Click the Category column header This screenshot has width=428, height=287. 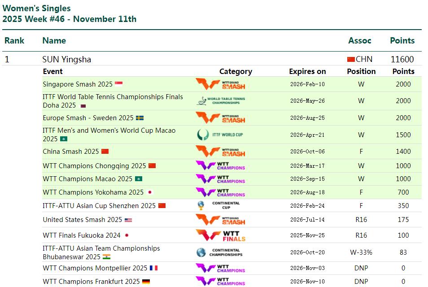coord(236,71)
